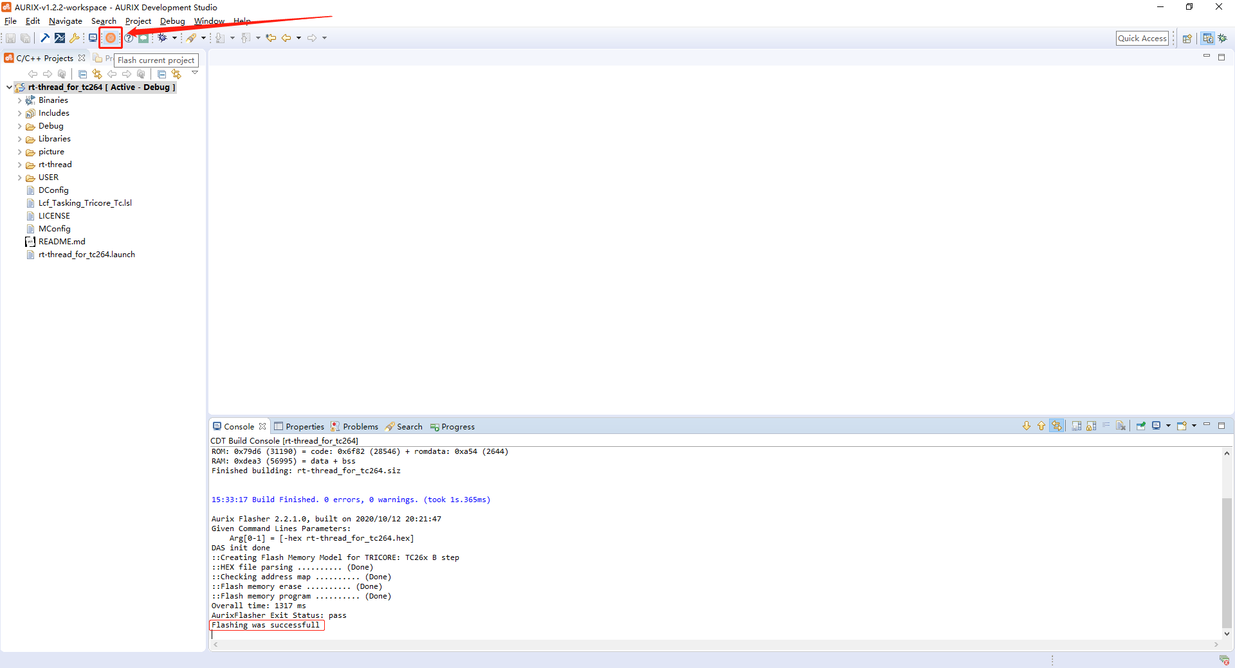The image size is (1235, 668).
Task: Close the C/C++ Projects tab
Action: point(82,58)
